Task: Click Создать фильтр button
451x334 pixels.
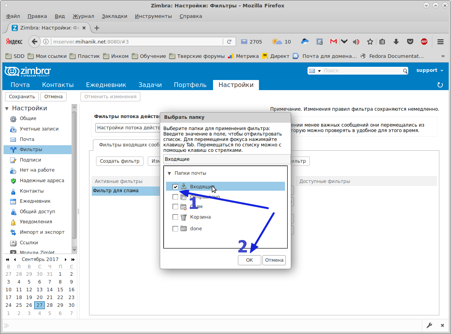Action: pos(120,161)
